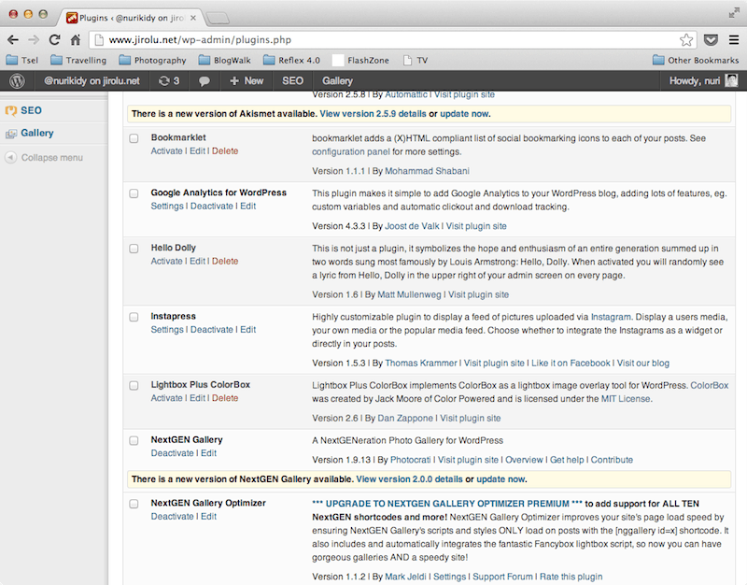Open the Chrome hamburger menu
The width and height of the screenshot is (747, 585).
(x=733, y=40)
